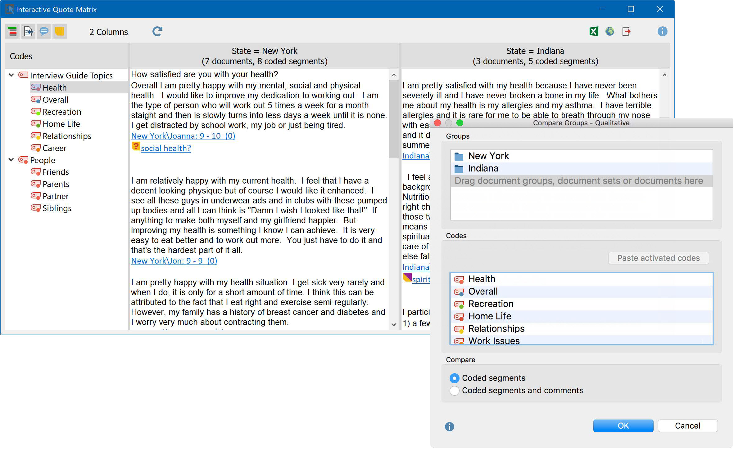Open the Quote Matrix info help icon
This screenshot has width=734, height=449.
coord(662,31)
